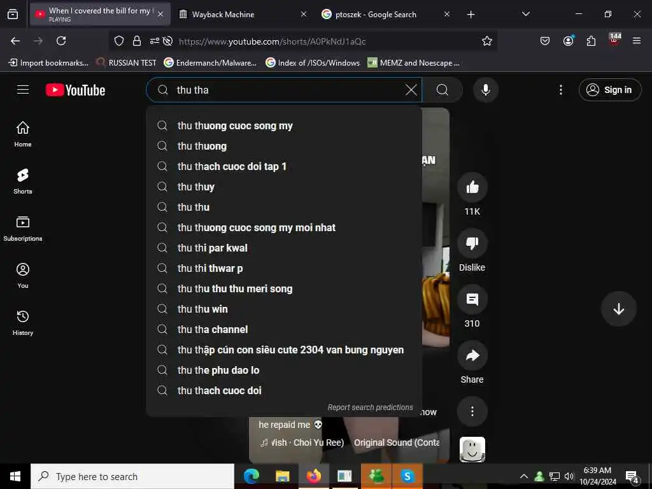This screenshot has height=489, width=652.
Task: Clear the search box with the X
Action: tap(411, 90)
